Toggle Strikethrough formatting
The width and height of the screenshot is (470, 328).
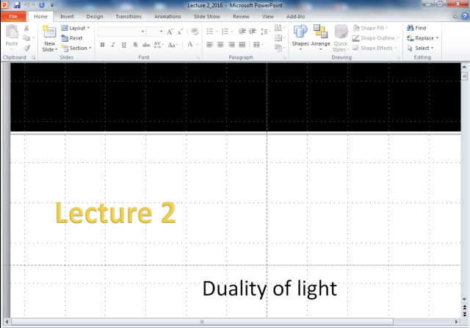tap(146, 45)
